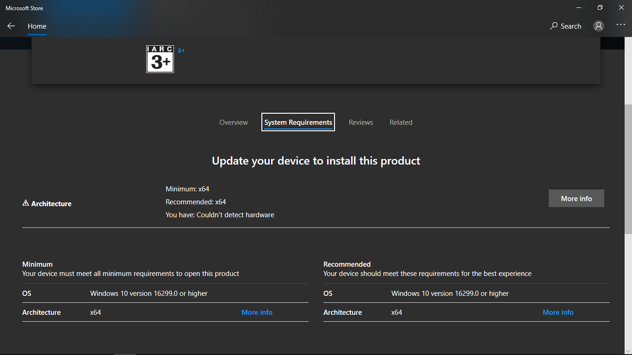Click the Recommended section heading
The width and height of the screenshot is (632, 355).
(x=347, y=264)
